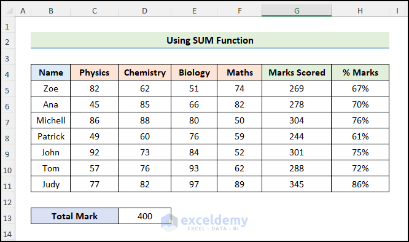Select Patrick's Physics score 49
Viewport: 409px width, 242px height.
click(x=94, y=136)
